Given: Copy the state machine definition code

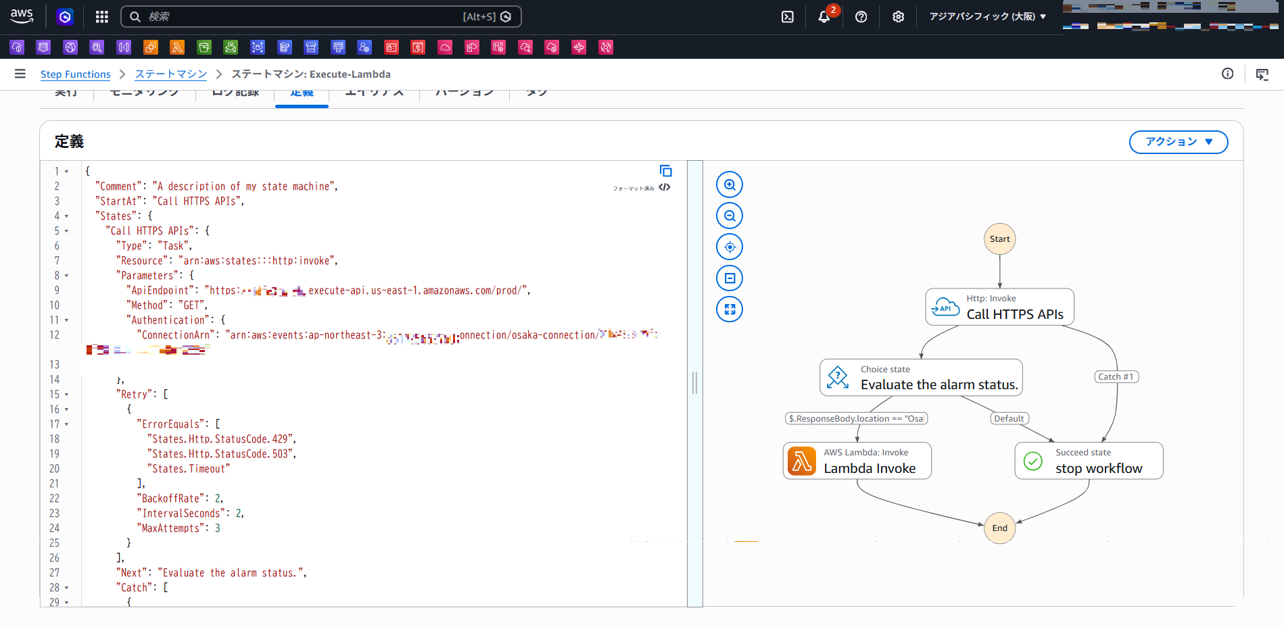Looking at the screenshot, I should point(665,171).
